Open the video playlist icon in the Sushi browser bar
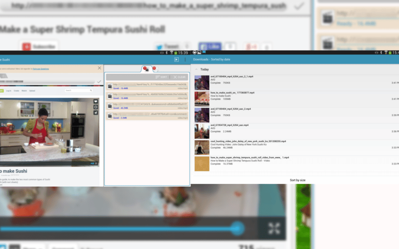 point(176,60)
